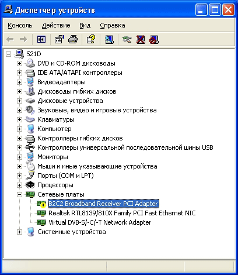
Task: Collapse the S21D root computer node
Action: coord(8,54)
